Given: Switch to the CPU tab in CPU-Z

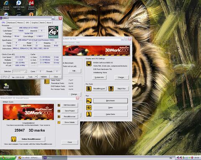Looking at the screenshot, I should (3, 22).
